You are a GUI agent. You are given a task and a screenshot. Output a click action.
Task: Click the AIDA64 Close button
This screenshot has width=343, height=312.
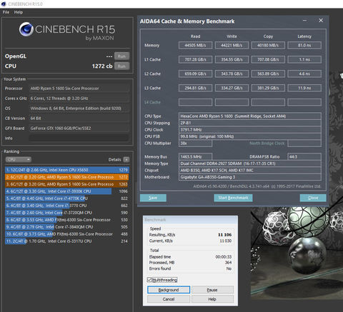coord(313,198)
